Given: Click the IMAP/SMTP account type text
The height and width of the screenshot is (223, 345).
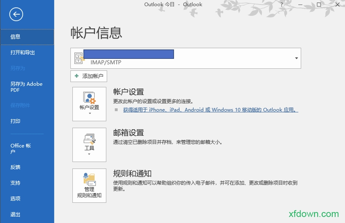Looking at the screenshot, I should [x=106, y=63].
